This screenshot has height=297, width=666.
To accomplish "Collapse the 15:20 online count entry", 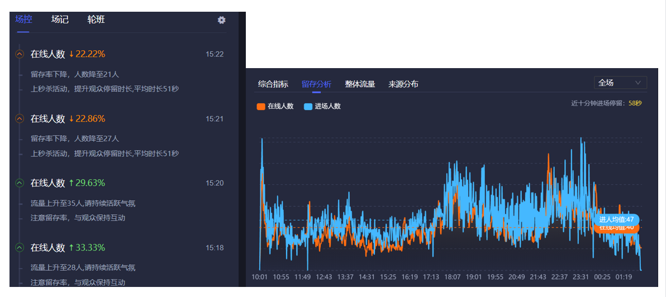I will [x=19, y=183].
